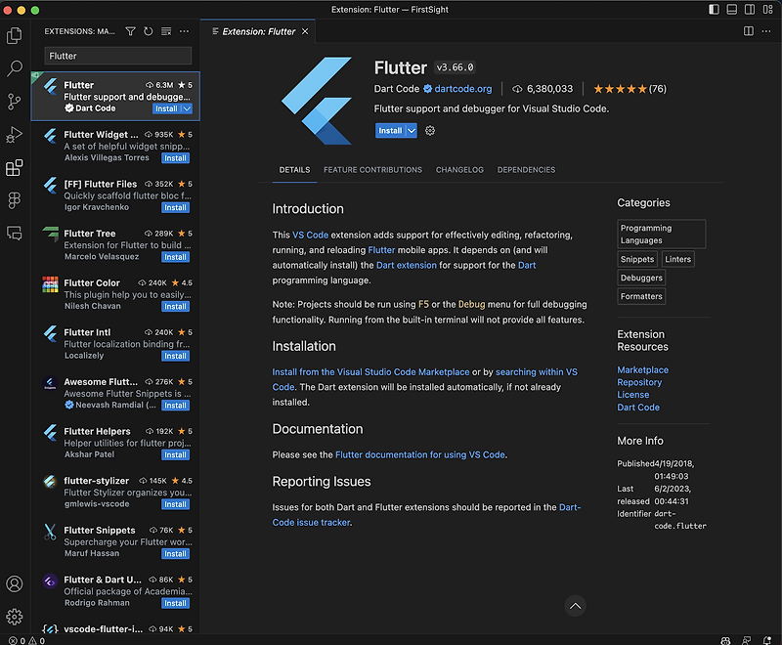
Task: Toggle the primary sidebar visibility
Action: (714, 9)
